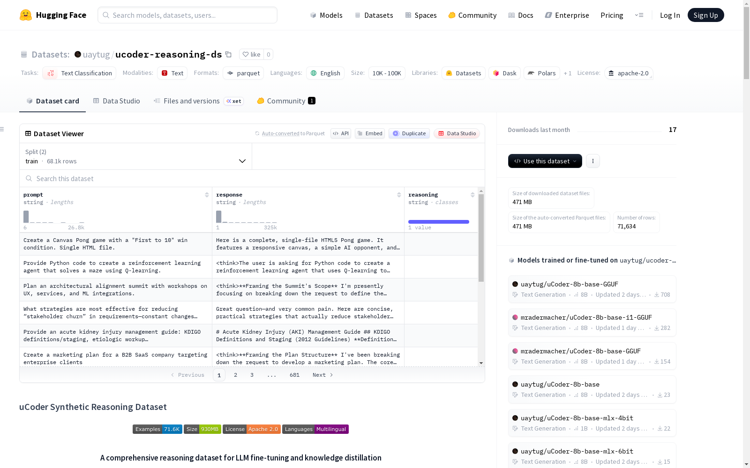Screen dimensions: 750x468
Task: Click the uaytug author avatar icon
Action: pyautogui.click(x=78, y=54)
